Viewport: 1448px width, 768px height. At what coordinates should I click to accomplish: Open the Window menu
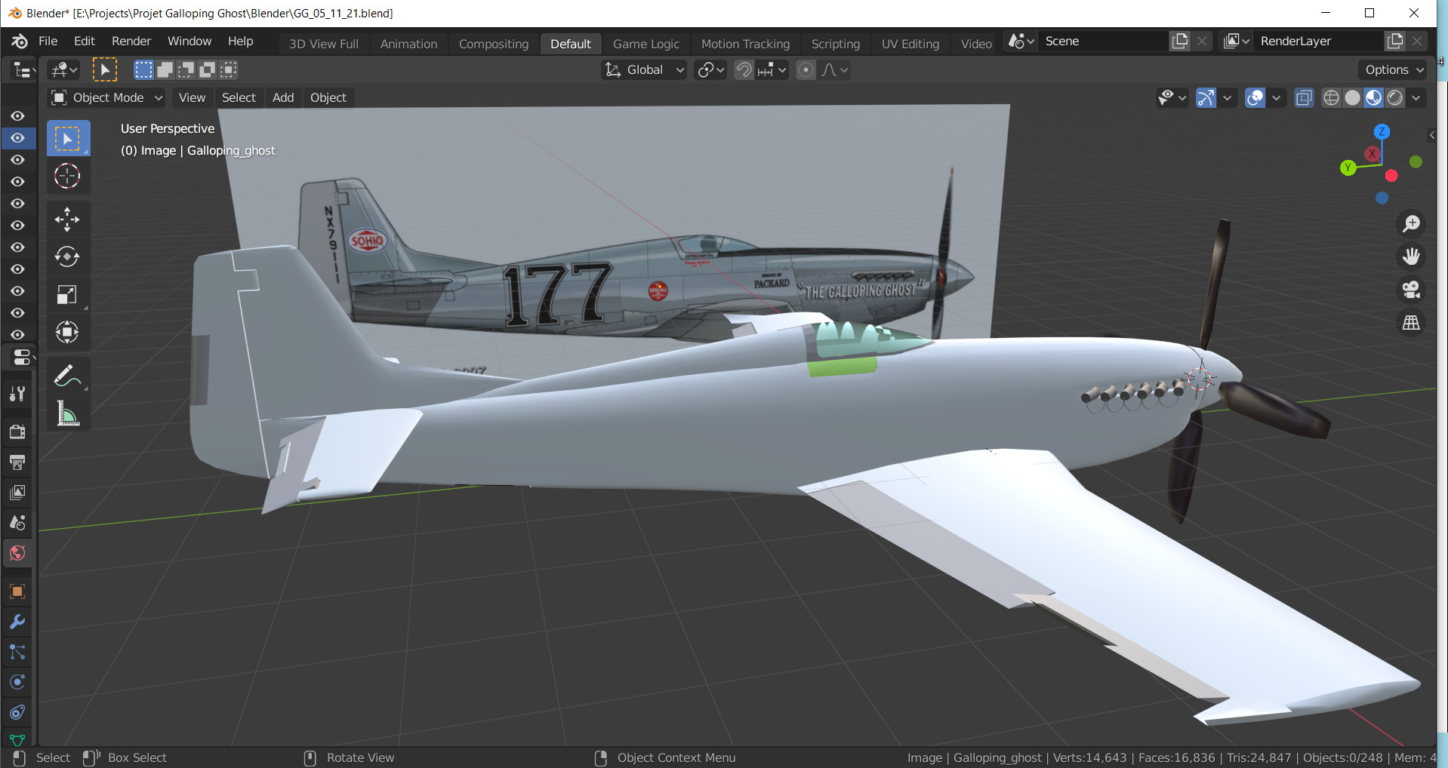point(189,41)
